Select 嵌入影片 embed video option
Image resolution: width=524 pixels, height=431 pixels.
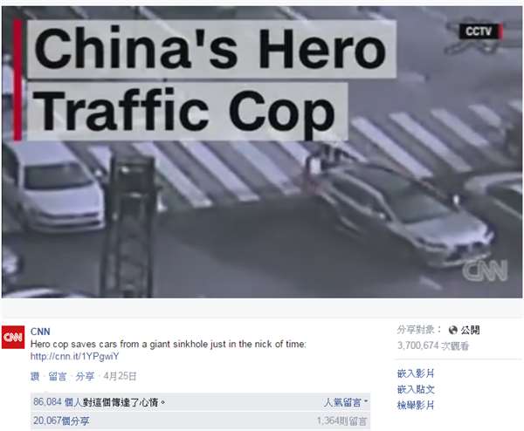point(416,373)
